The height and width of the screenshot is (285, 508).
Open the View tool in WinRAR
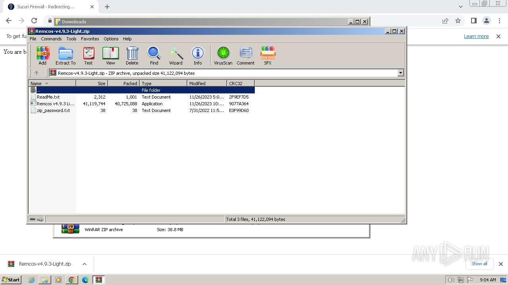(x=110, y=55)
